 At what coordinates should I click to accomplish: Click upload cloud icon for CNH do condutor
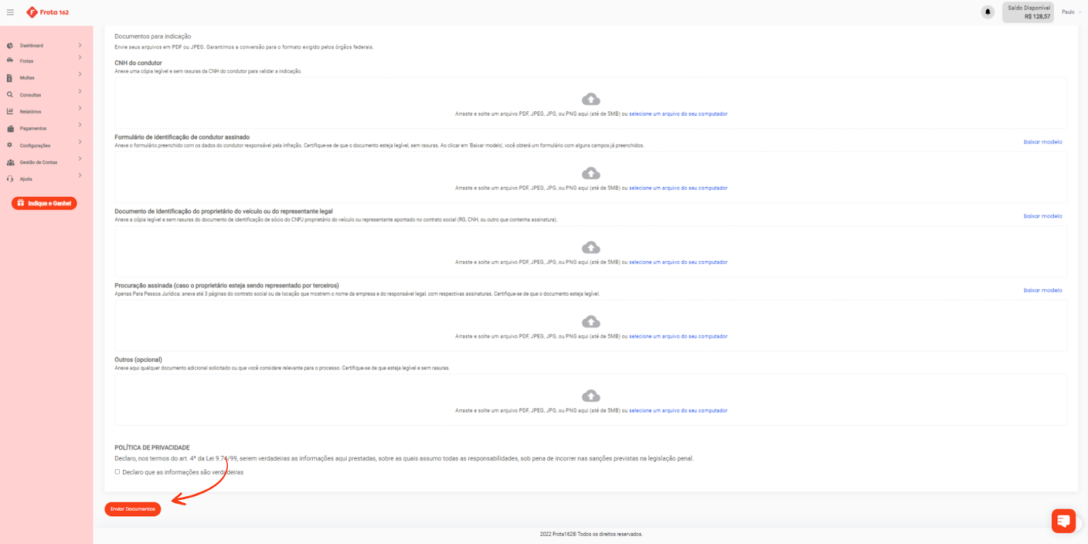pyautogui.click(x=591, y=99)
